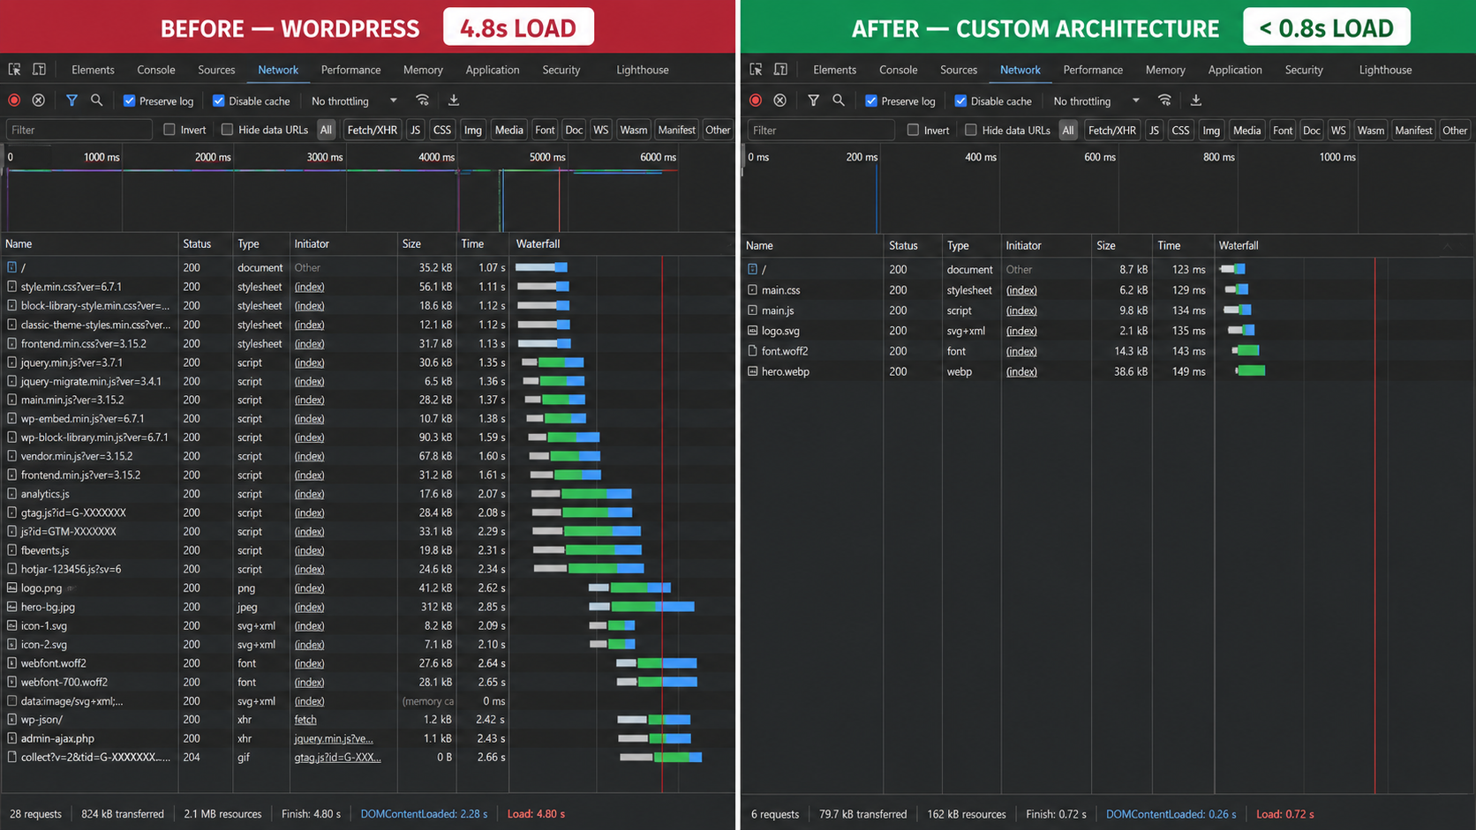Toggle device toolbar icon in right DevTools panel
1476x830 pixels.
tap(781, 69)
